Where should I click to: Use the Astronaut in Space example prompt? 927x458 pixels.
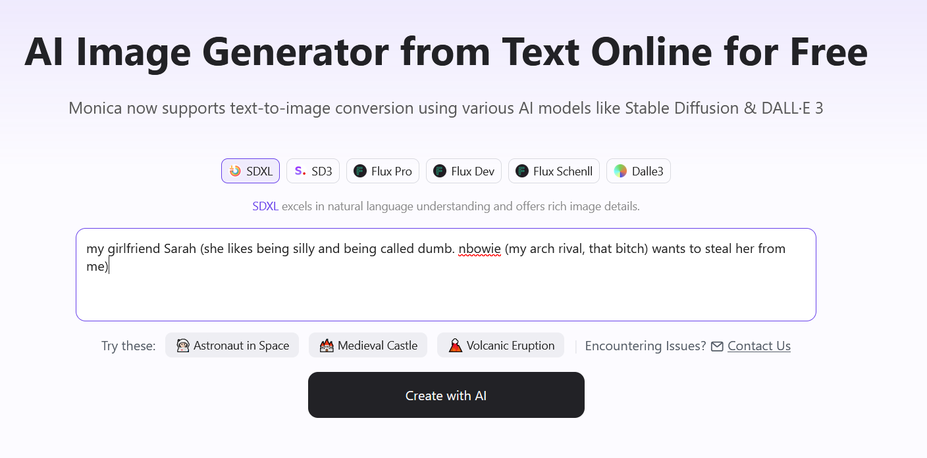tap(232, 345)
